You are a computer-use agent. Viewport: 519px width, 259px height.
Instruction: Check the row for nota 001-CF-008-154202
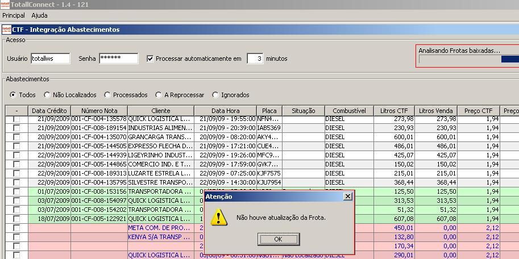coord(16,210)
